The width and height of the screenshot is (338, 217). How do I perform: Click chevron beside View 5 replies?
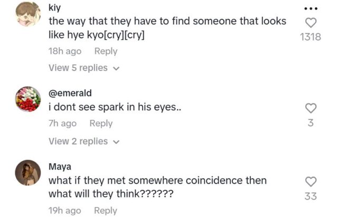pyautogui.click(x=116, y=68)
